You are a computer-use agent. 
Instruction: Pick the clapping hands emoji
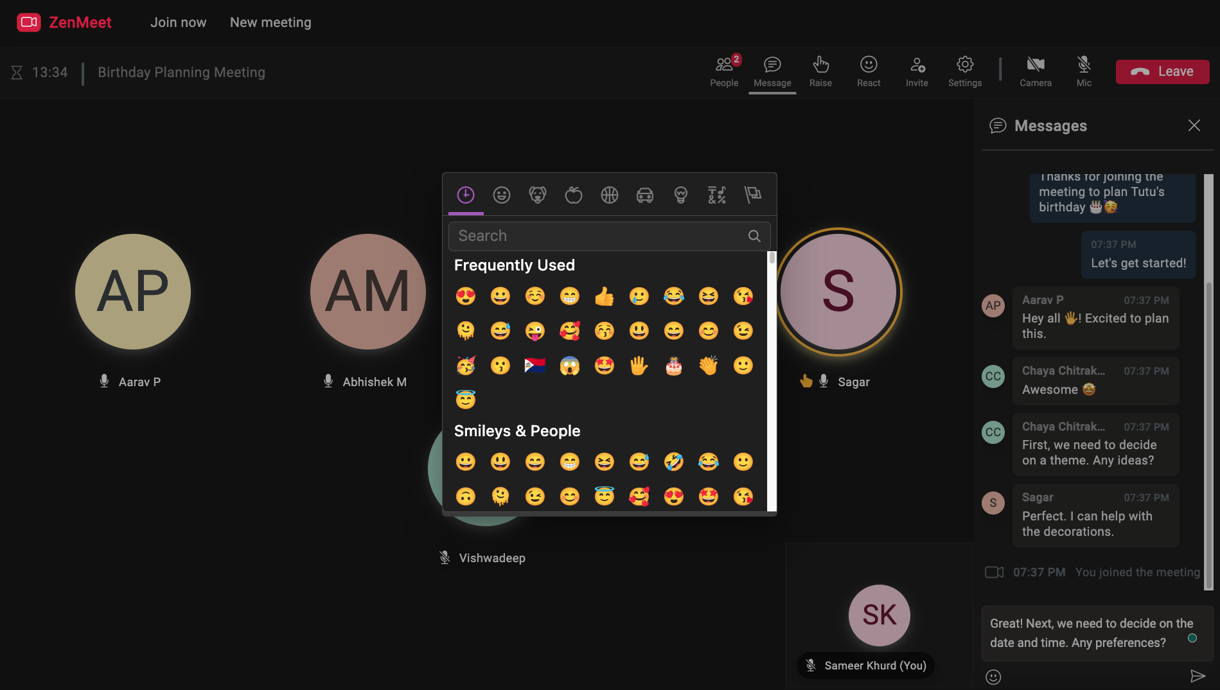[x=709, y=366]
